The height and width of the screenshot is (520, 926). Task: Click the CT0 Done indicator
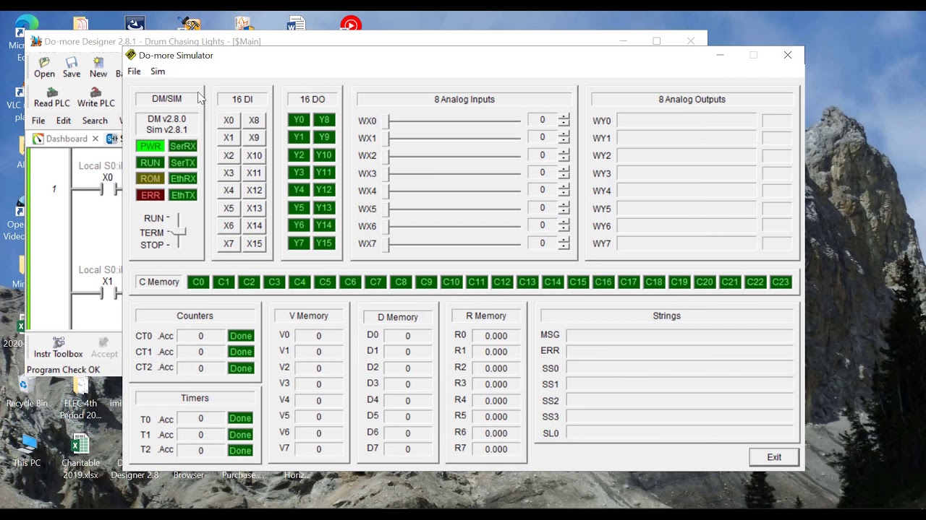pos(241,336)
